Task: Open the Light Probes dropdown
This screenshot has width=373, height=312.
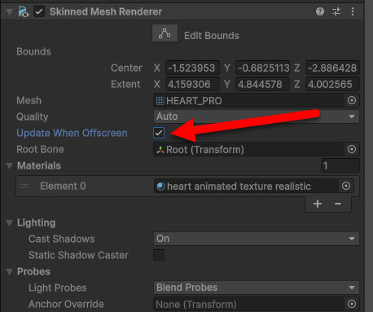Action: [x=257, y=288]
